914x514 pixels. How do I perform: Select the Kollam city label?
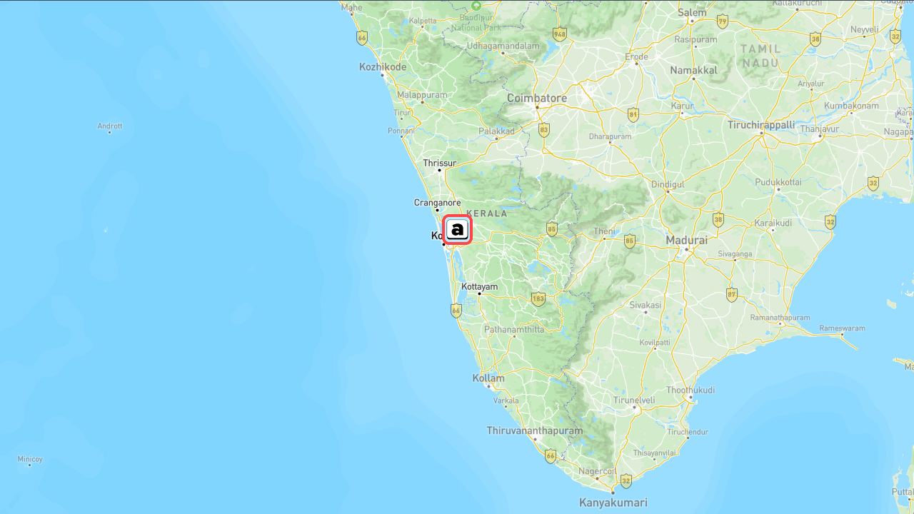[x=488, y=378]
